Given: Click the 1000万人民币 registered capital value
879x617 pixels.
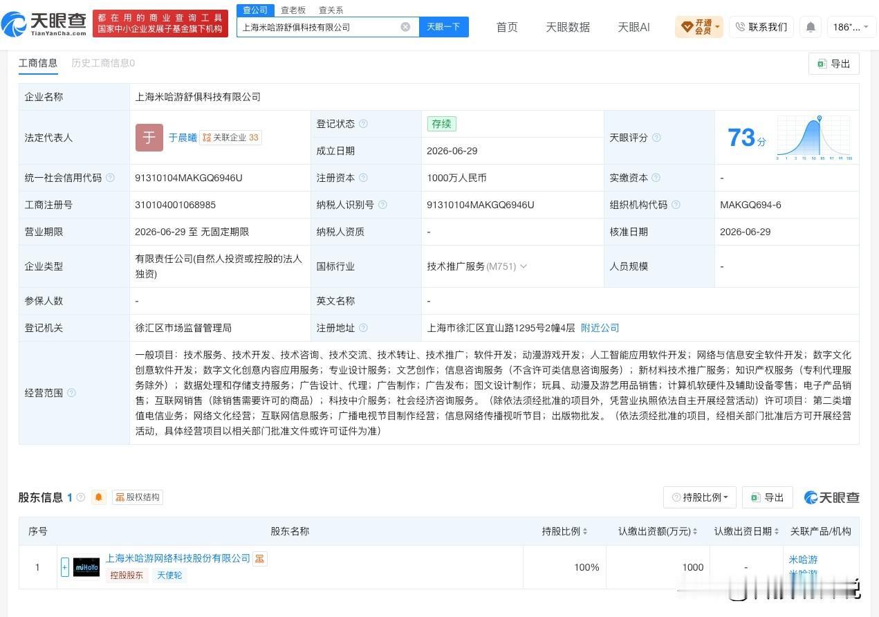Looking at the screenshot, I should point(456,178).
